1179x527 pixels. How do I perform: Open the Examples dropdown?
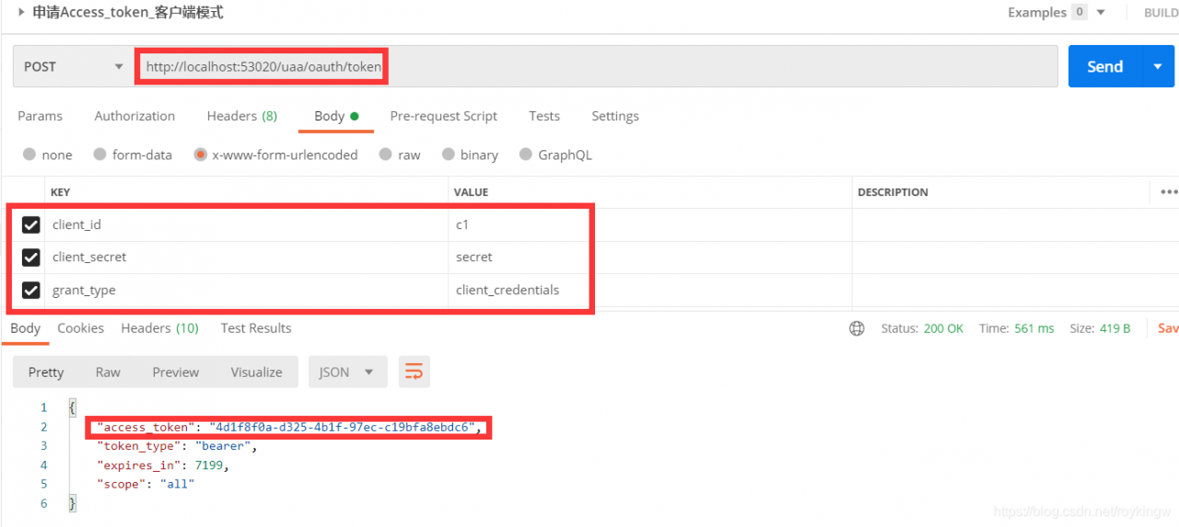[1056, 13]
